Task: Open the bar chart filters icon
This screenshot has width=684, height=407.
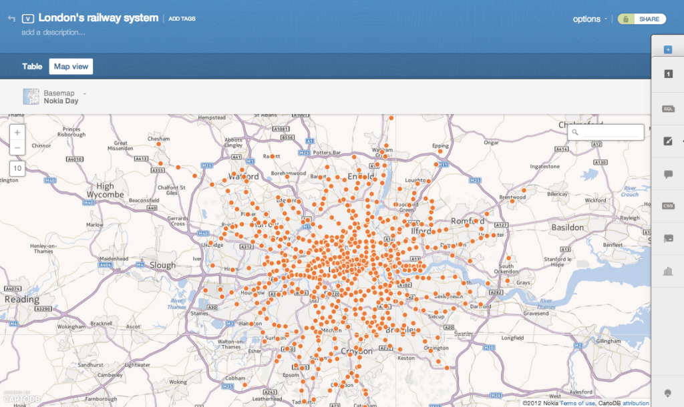Action: tap(667, 271)
